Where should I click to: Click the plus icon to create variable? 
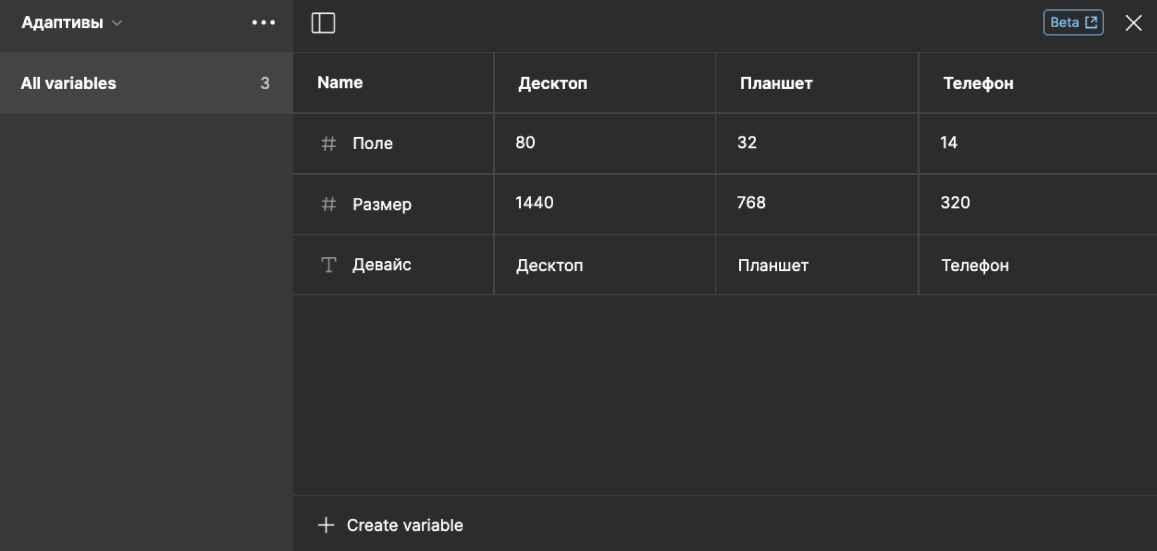326,525
